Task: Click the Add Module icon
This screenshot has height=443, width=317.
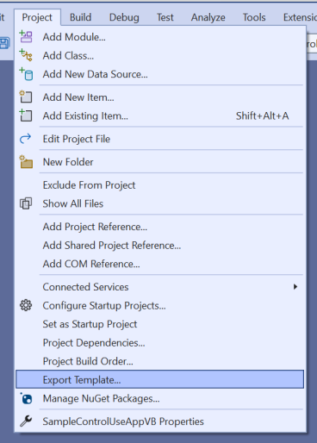Action: point(26,37)
